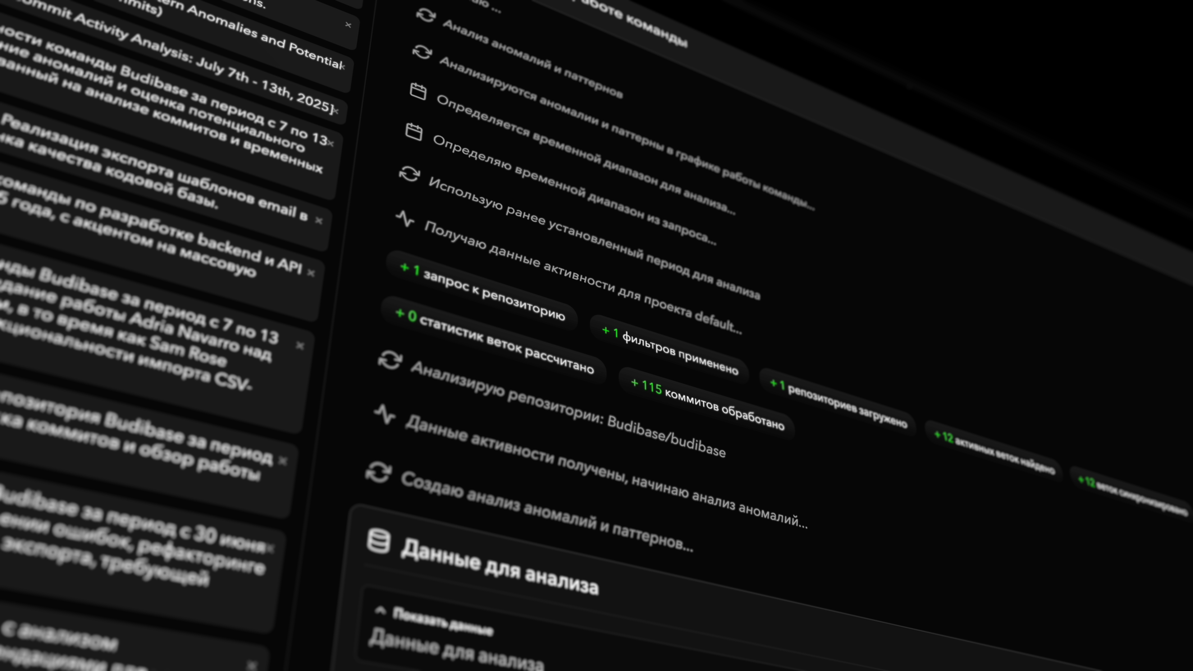Viewport: 1193px width, 671px height.
Task: Click the sync icon beside "Анализирую репозитории: Budibase/budibase"
Action: click(x=390, y=360)
